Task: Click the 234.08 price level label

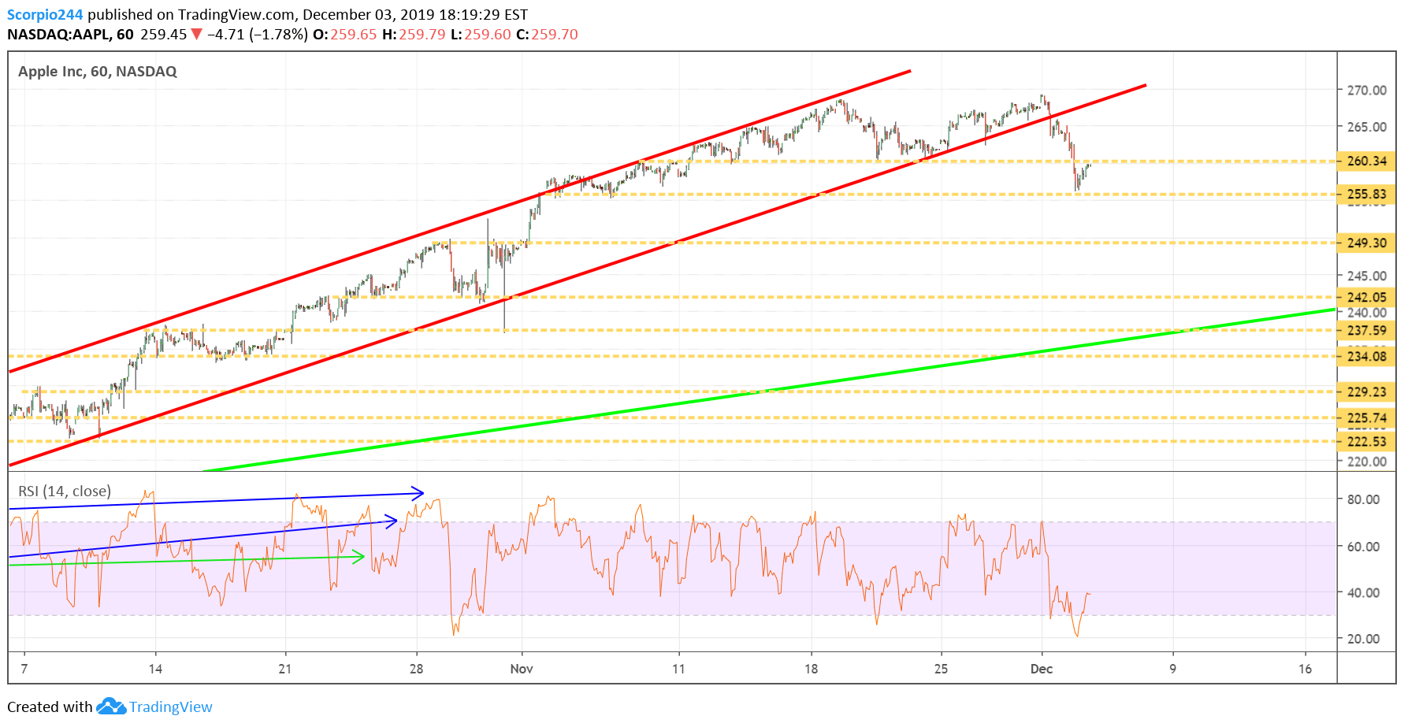Action: tap(1366, 356)
